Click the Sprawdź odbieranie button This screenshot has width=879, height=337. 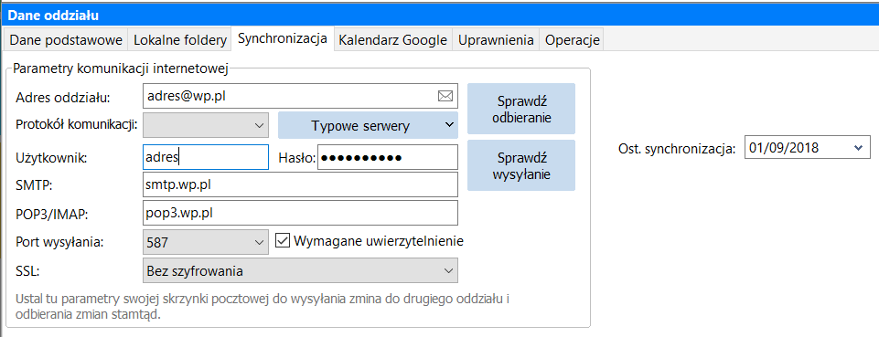pyautogui.click(x=521, y=110)
